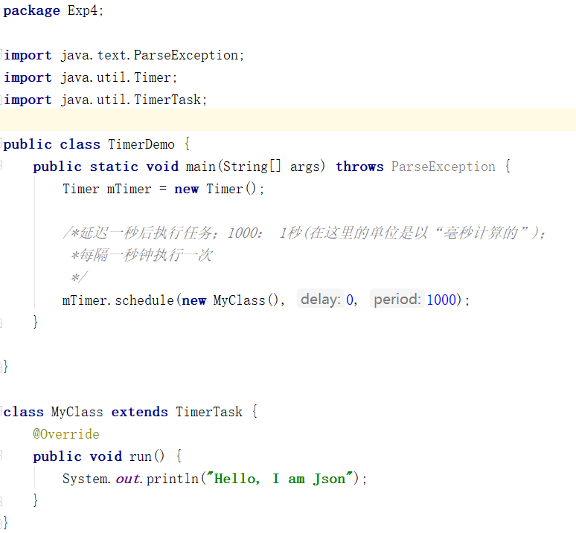Click the 0 delay value
This screenshot has width=576, height=533.
click(x=349, y=300)
